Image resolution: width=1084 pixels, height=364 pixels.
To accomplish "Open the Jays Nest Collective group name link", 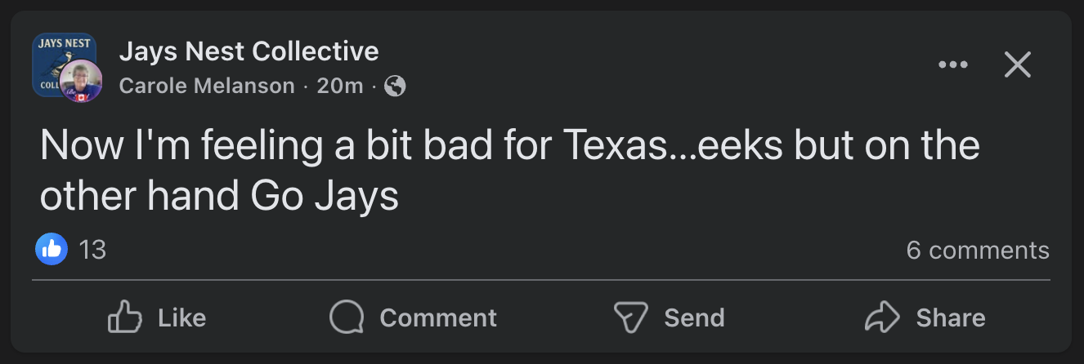I will click(x=249, y=51).
